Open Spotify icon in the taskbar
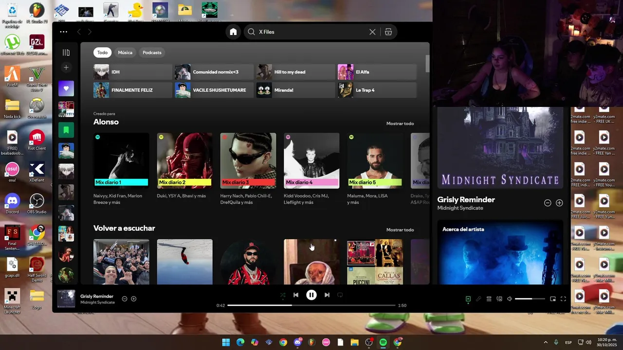The image size is (623, 350). coord(383,342)
